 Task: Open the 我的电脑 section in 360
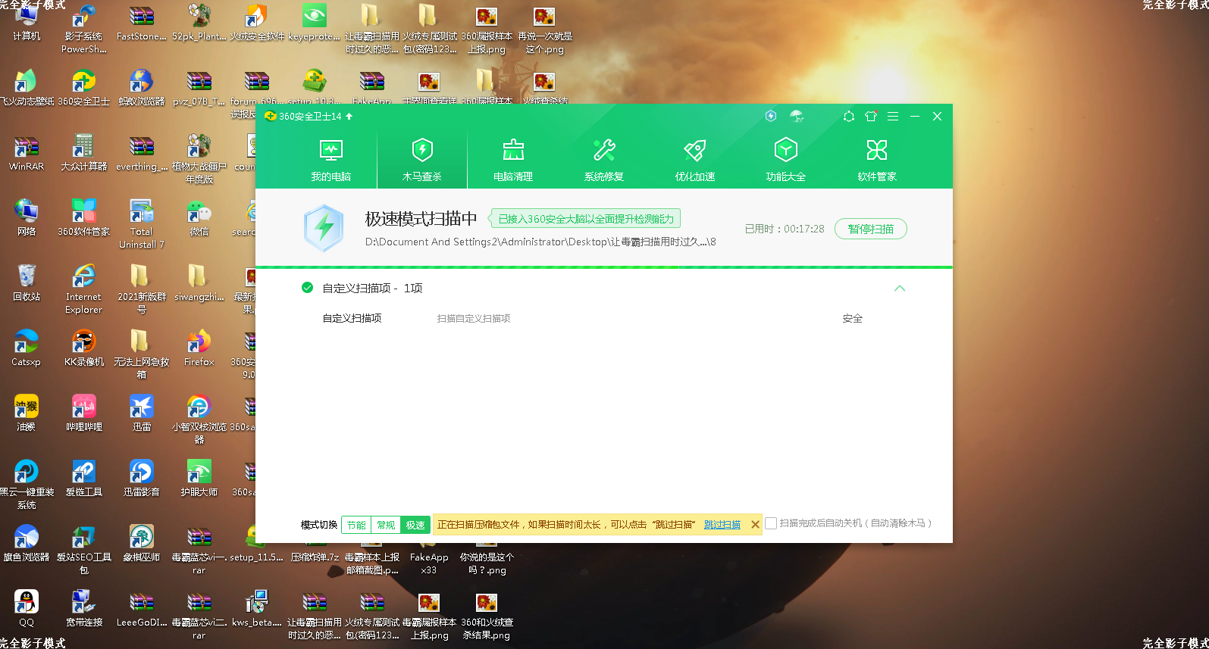(x=331, y=160)
